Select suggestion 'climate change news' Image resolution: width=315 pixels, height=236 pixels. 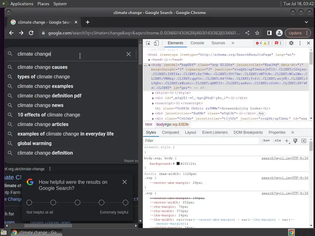coord(71,105)
